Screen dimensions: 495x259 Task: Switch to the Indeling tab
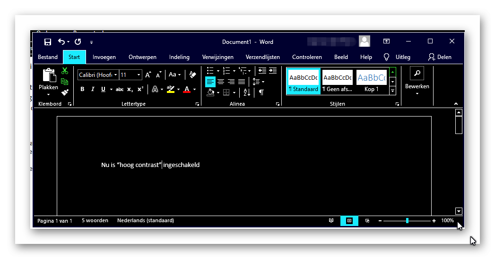179,57
